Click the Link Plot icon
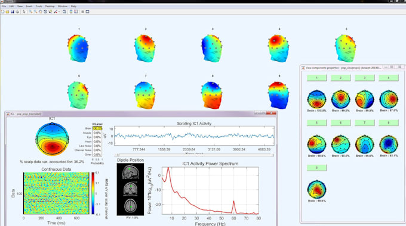 tap(64, 12)
